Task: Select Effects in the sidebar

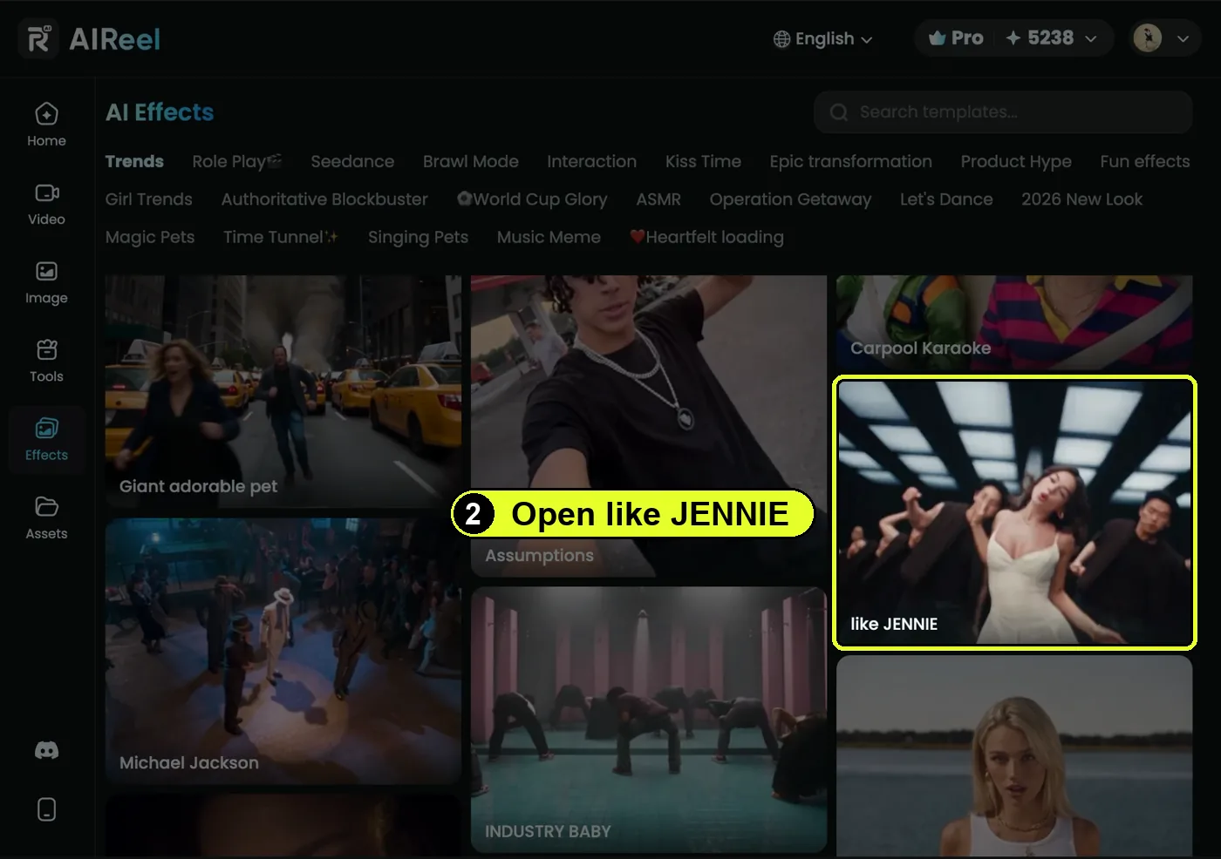Action: (x=46, y=439)
